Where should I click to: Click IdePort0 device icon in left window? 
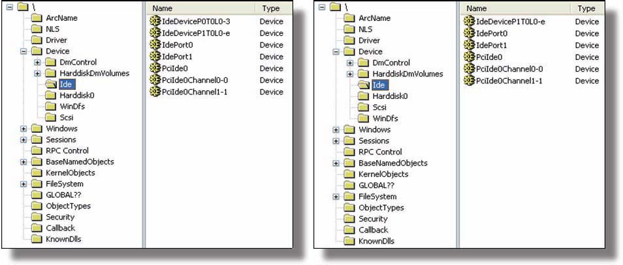[155, 45]
